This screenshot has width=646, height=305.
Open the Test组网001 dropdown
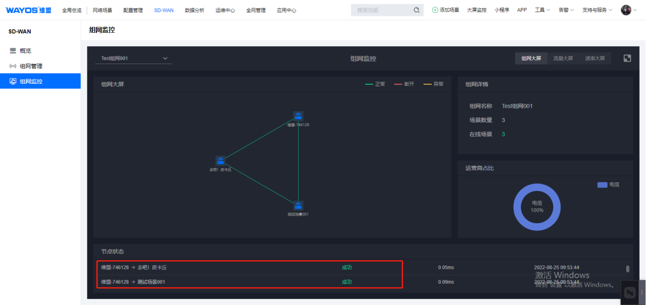click(x=134, y=58)
